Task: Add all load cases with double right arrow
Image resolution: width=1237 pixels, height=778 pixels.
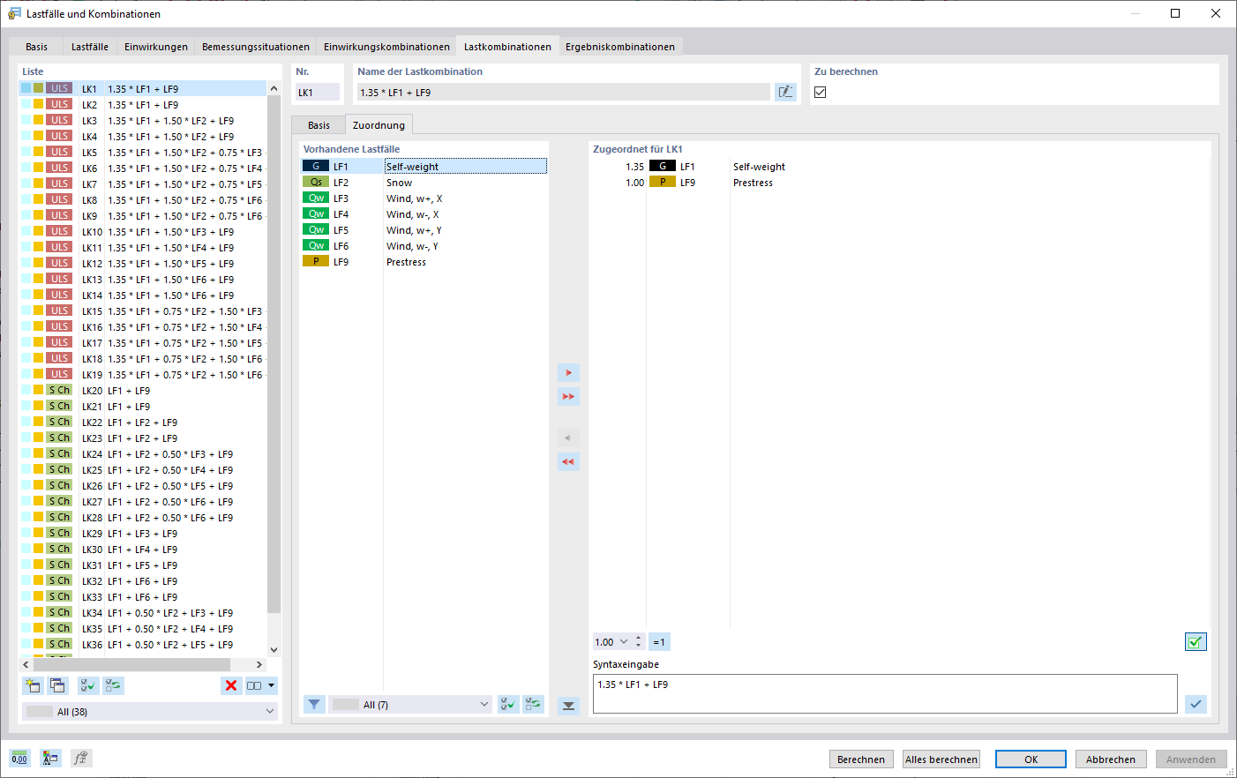Action: (568, 397)
